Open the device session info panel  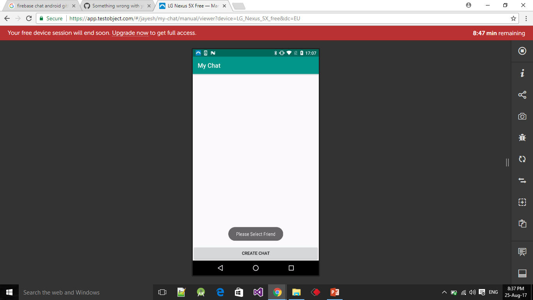(x=522, y=73)
